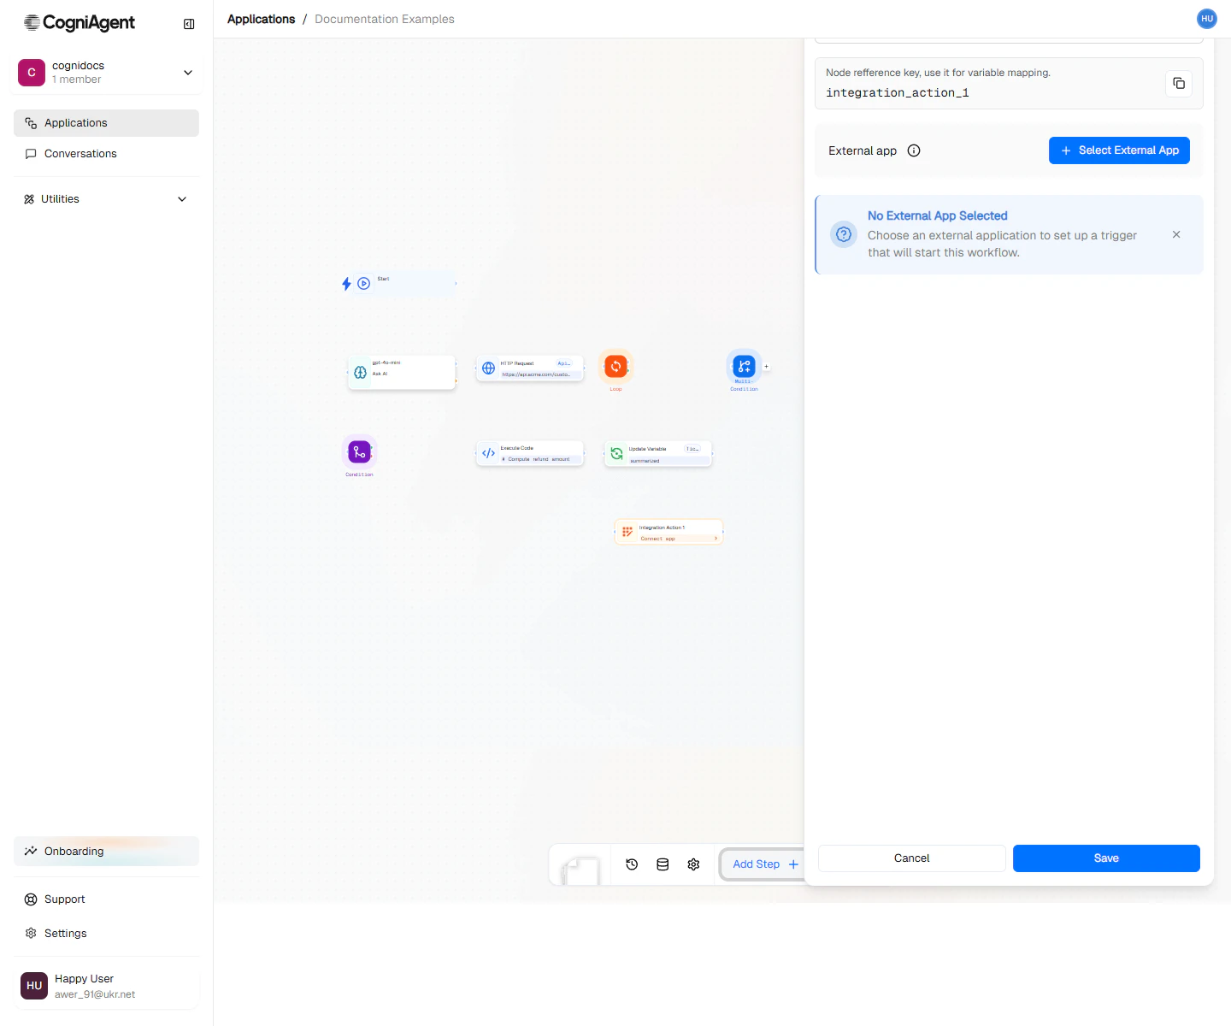Image resolution: width=1231 pixels, height=1026 pixels.
Task: Expand the Utilities section
Action: 106,199
